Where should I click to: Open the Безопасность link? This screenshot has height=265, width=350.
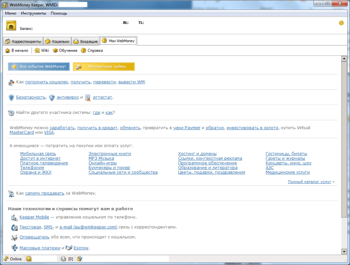pyautogui.click(x=31, y=97)
